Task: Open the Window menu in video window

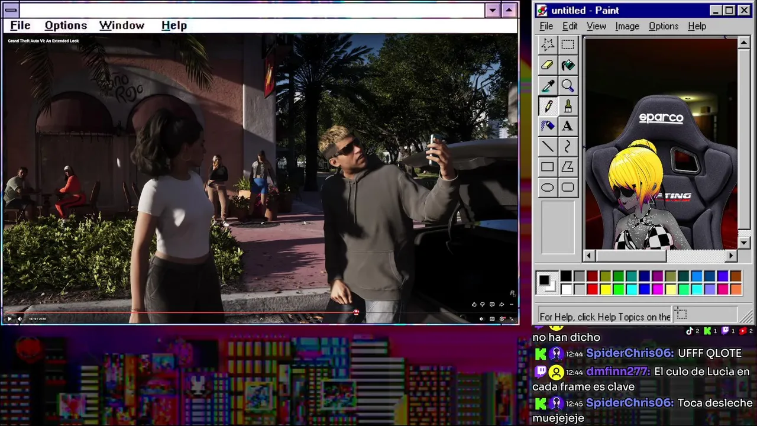Action: click(122, 25)
